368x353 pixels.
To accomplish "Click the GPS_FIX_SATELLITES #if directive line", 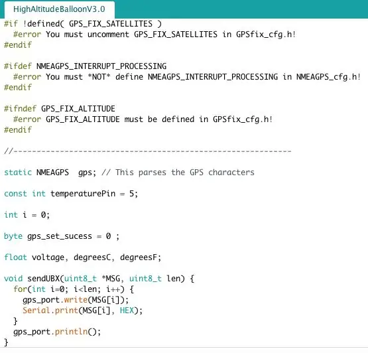I will [83, 24].
